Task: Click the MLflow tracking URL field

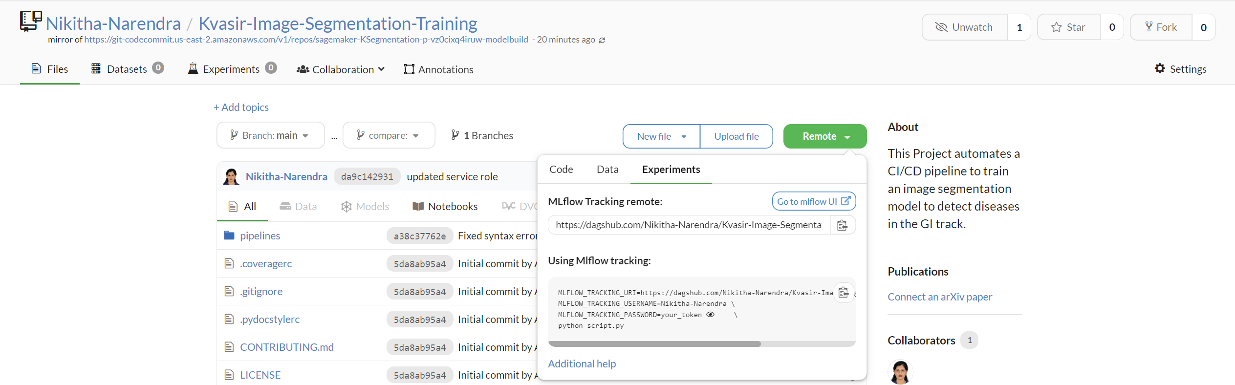Action: (x=689, y=225)
